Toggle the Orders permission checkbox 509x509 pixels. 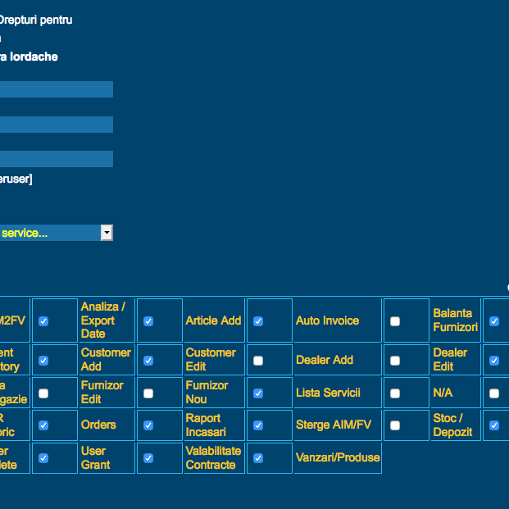pyautogui.click(x=148, y=425)
